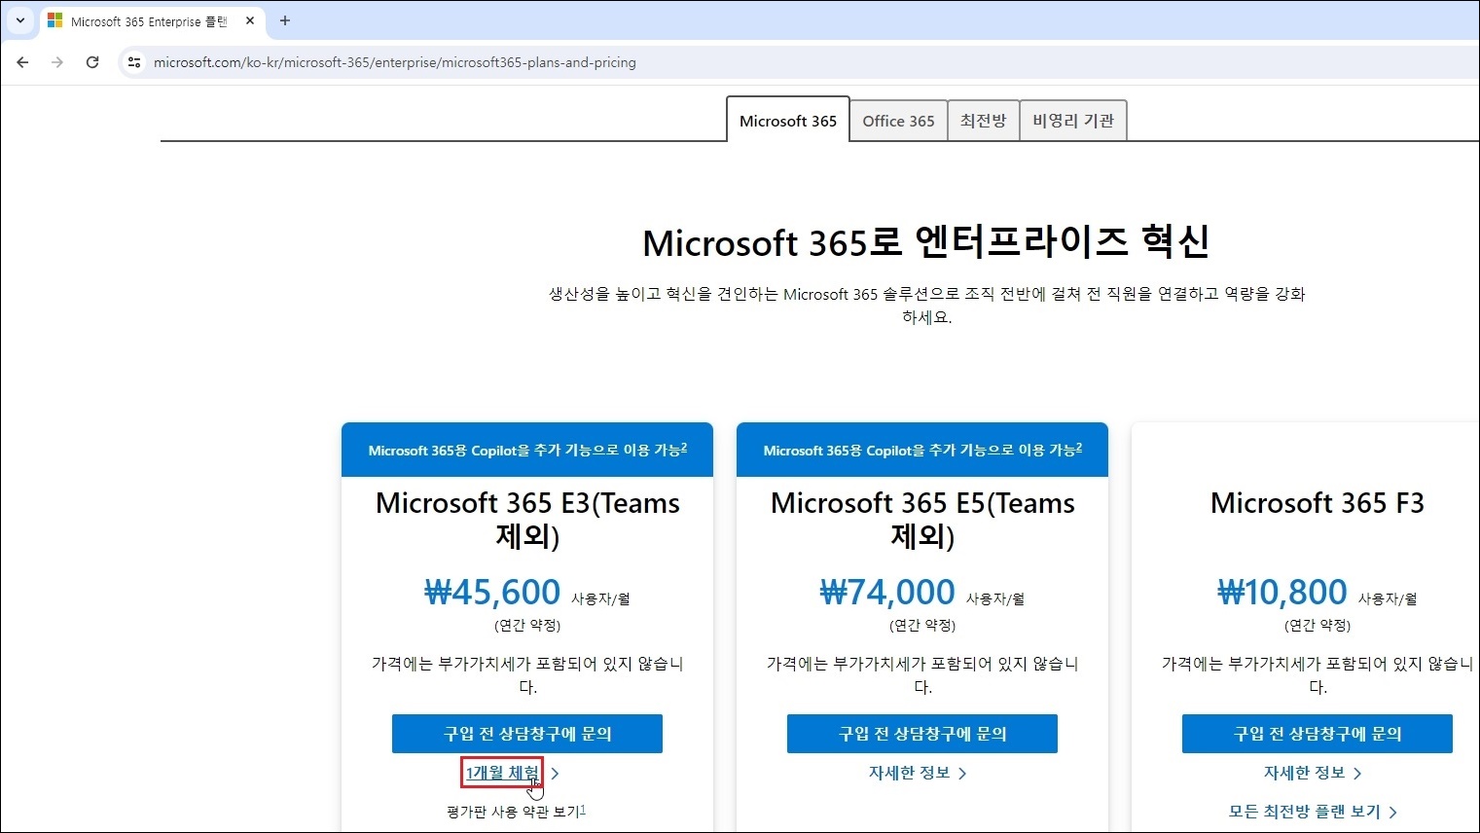1480x833 pixels.
Task: Open the 1개월 체험 link for E3
Action: point(502,773)
